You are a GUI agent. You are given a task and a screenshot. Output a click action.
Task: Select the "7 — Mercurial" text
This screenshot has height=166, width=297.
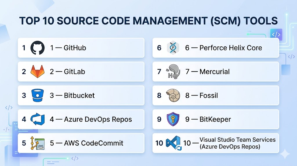(207, 72)
